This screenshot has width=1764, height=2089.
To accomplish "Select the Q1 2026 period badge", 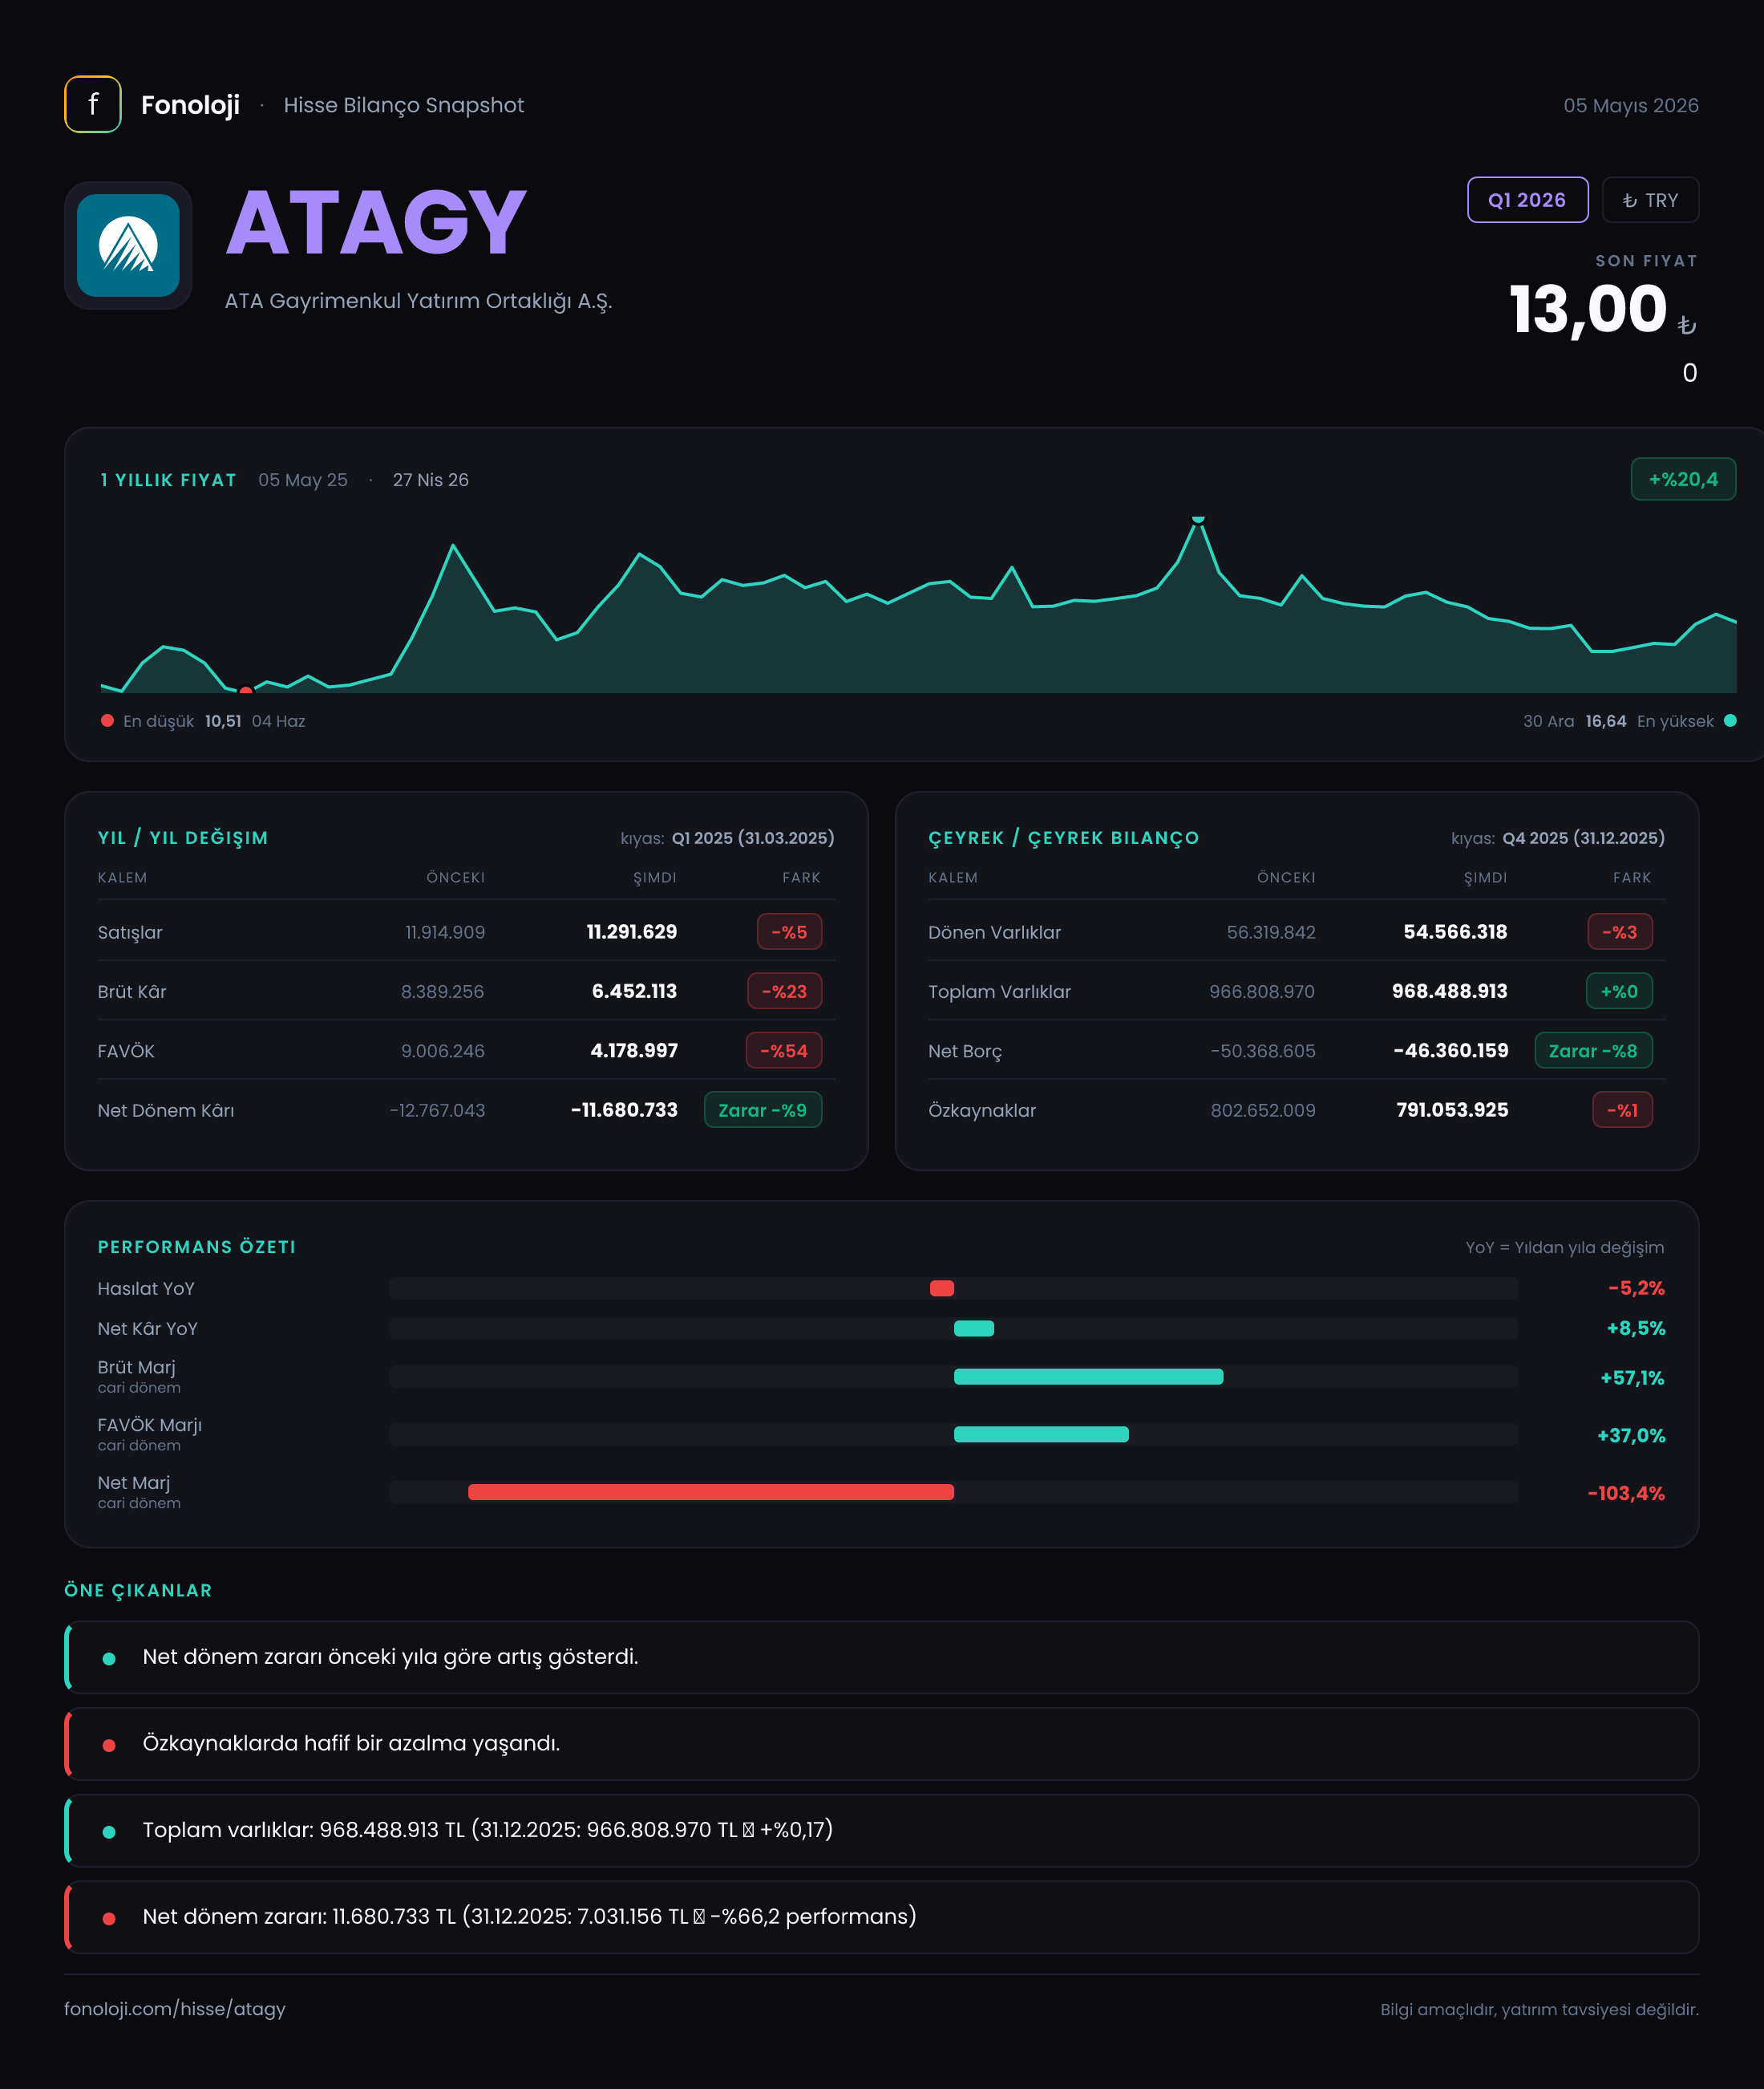I will click(1527, 200).
